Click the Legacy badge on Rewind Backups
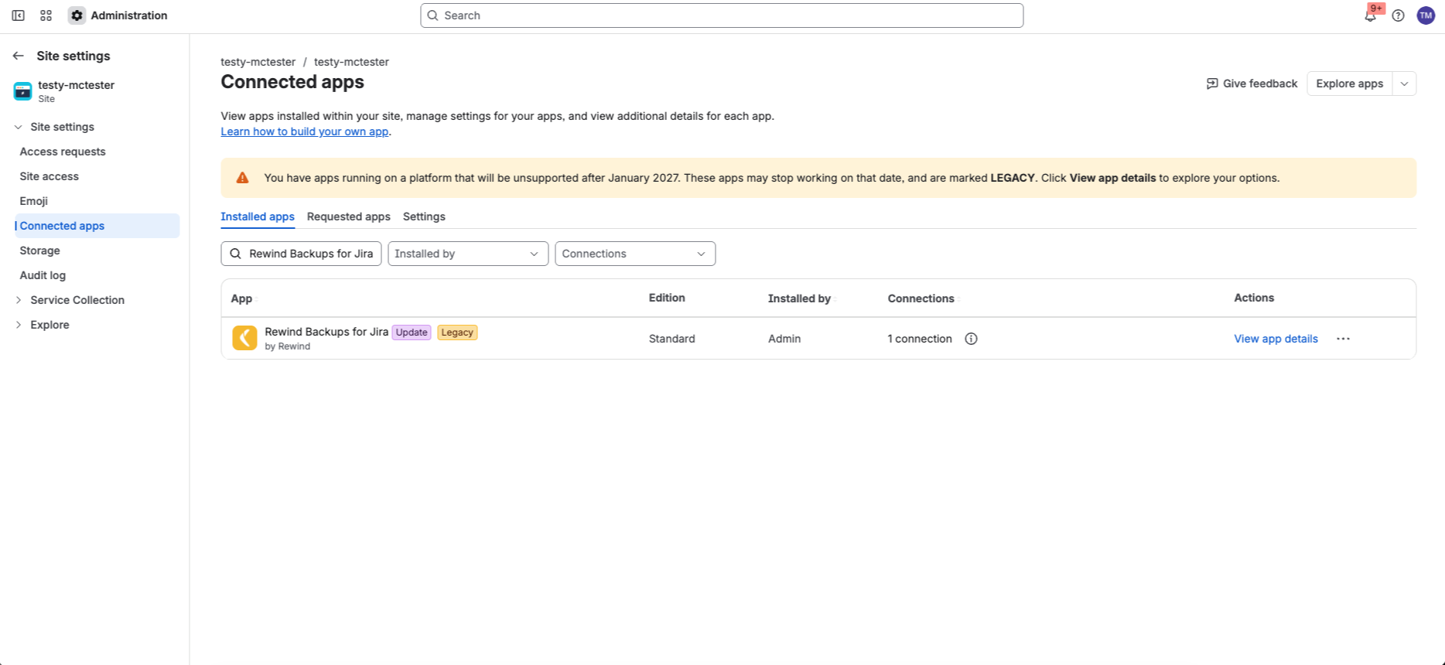This screenshot has width=1445, height=665. pos(457,332)
